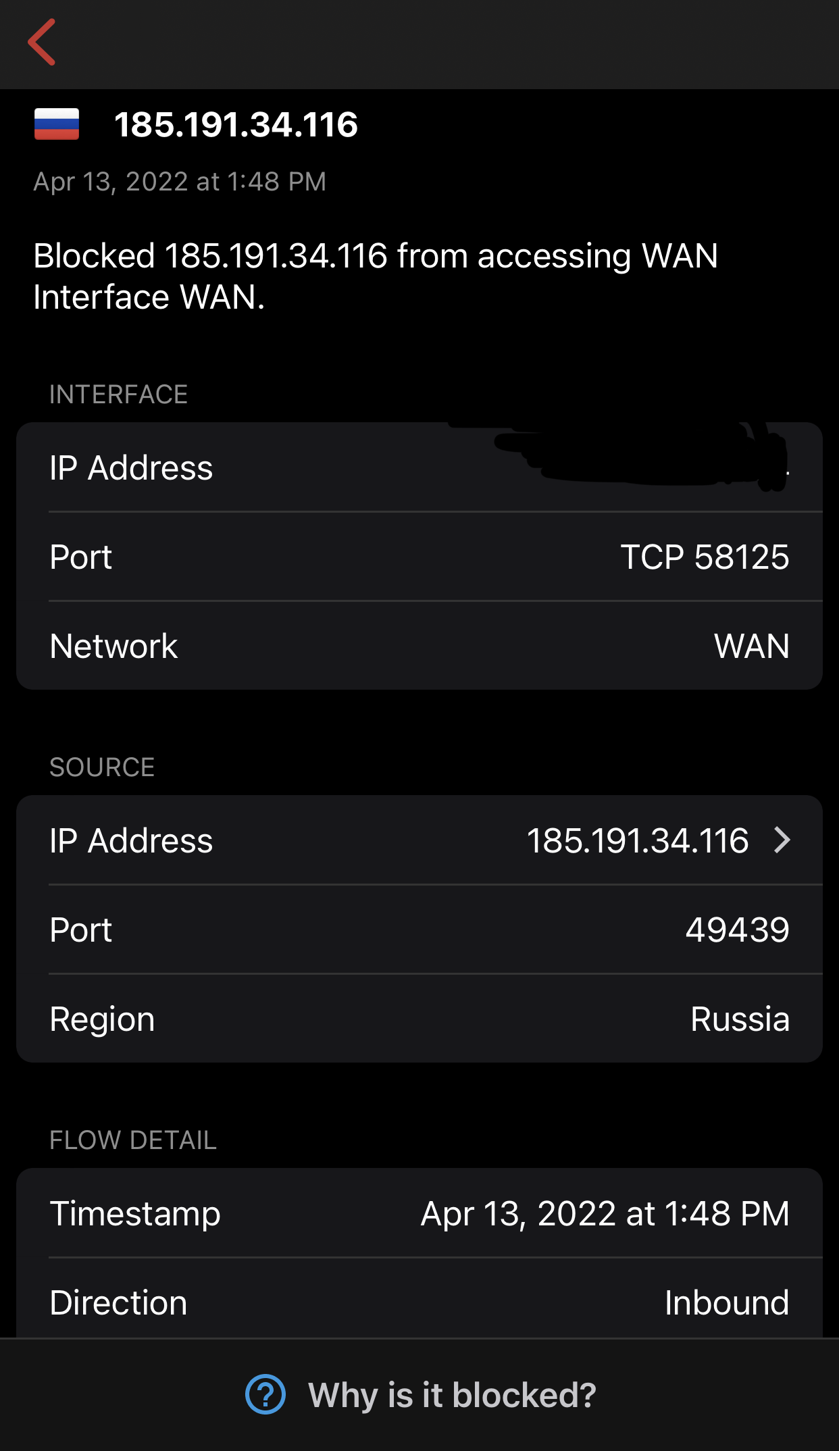Tap the FLOW DETAIL section header
This screenshot has width=839, height=1451.
(x=133, y=1140)
